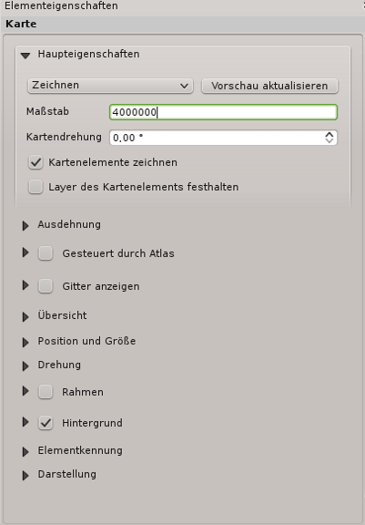This screenshot has height=525, width=365.
Task: Expand the Rahmen section arrow
Action: pos(25,391)
